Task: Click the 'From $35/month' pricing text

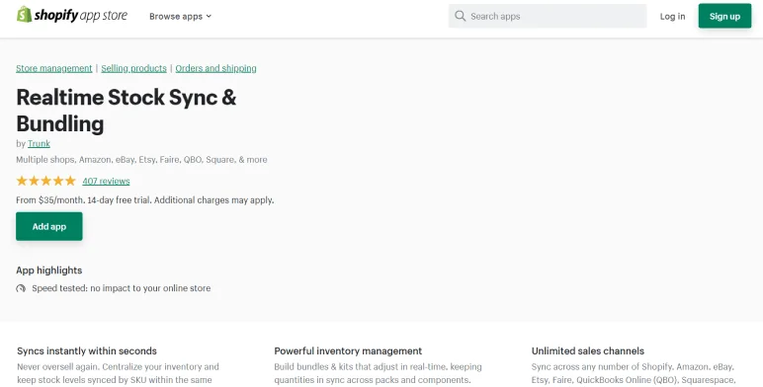Action: (145, 199)
